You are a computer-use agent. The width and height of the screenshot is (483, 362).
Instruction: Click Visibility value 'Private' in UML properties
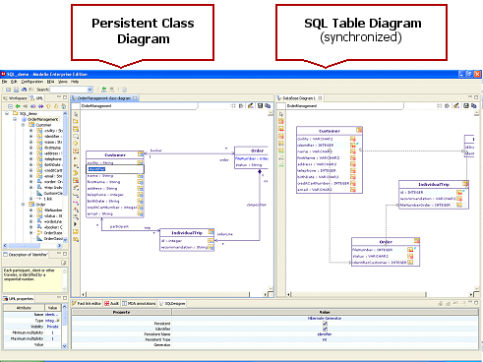52,327
